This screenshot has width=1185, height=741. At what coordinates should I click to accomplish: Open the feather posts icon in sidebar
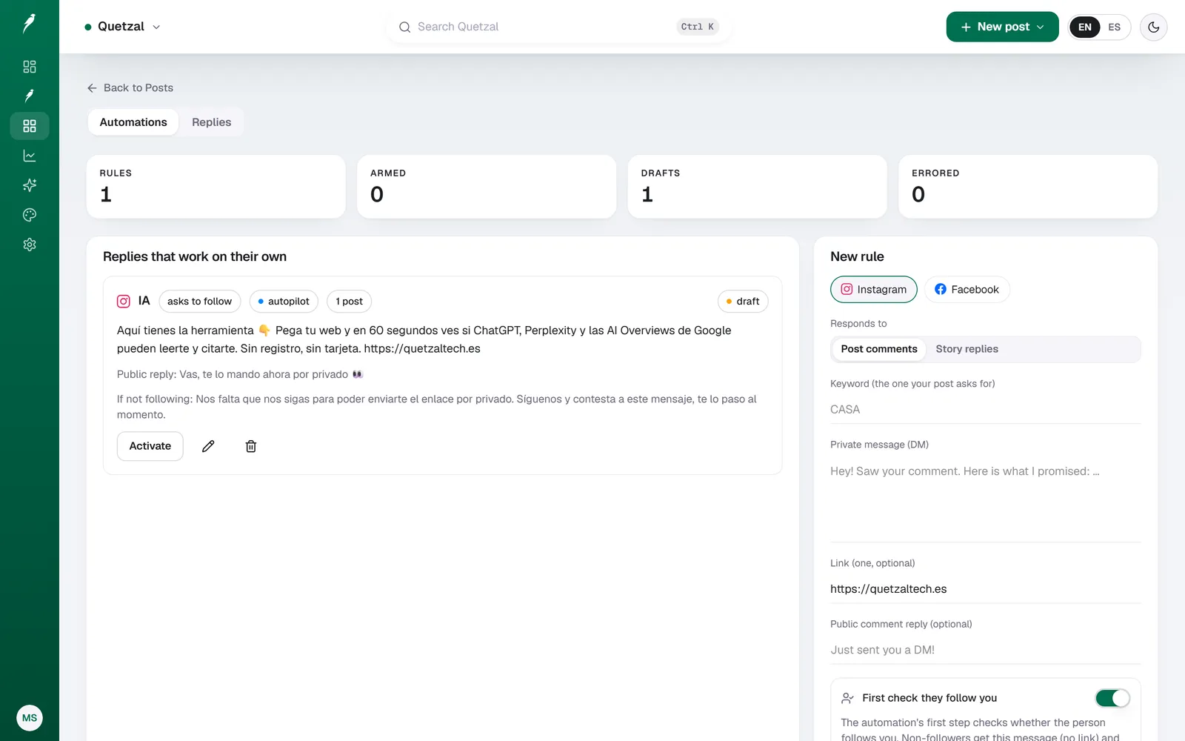(x=30, y=96)
